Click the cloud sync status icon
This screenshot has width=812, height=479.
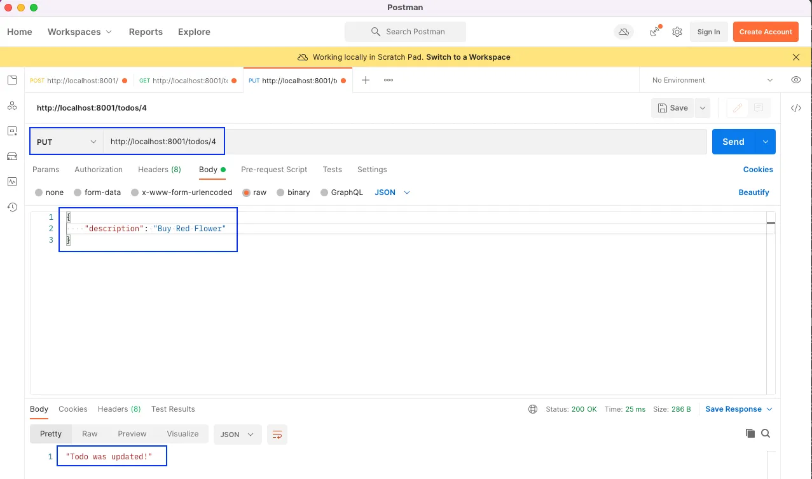624,32
